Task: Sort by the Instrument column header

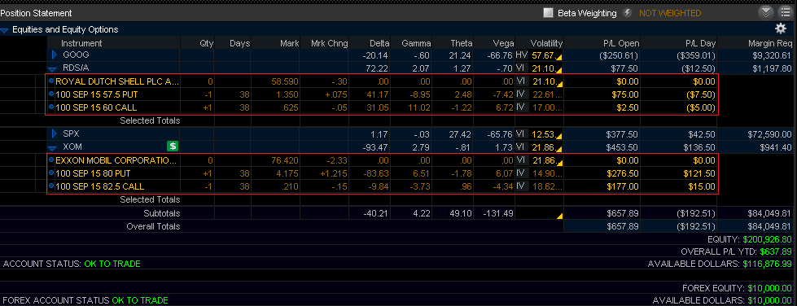Action: tap(81, 43)
